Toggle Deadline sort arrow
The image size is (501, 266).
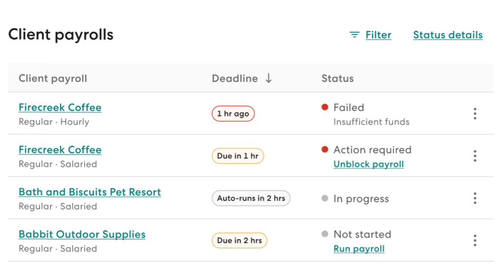point(268,78)
